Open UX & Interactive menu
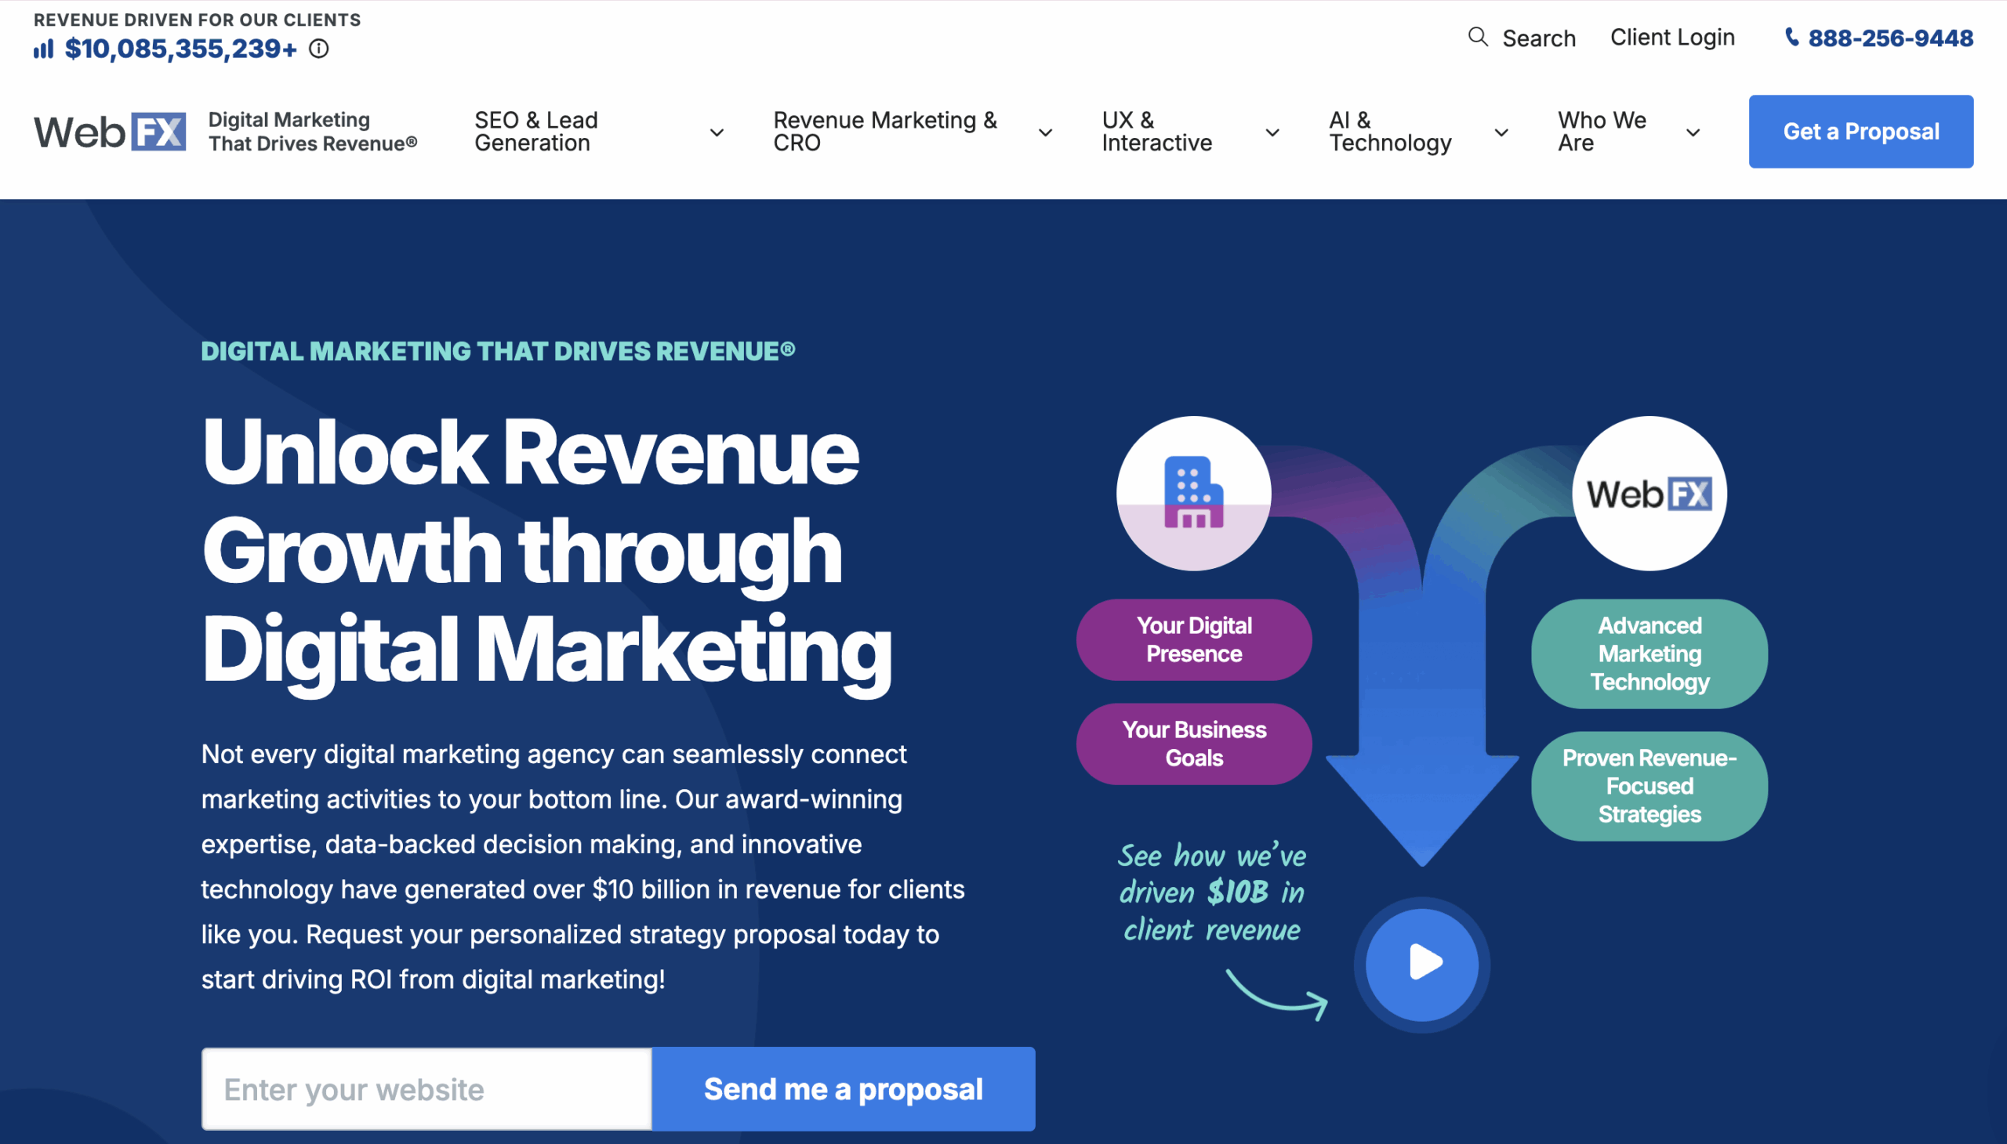2007x1144 pixels. 1156,131
